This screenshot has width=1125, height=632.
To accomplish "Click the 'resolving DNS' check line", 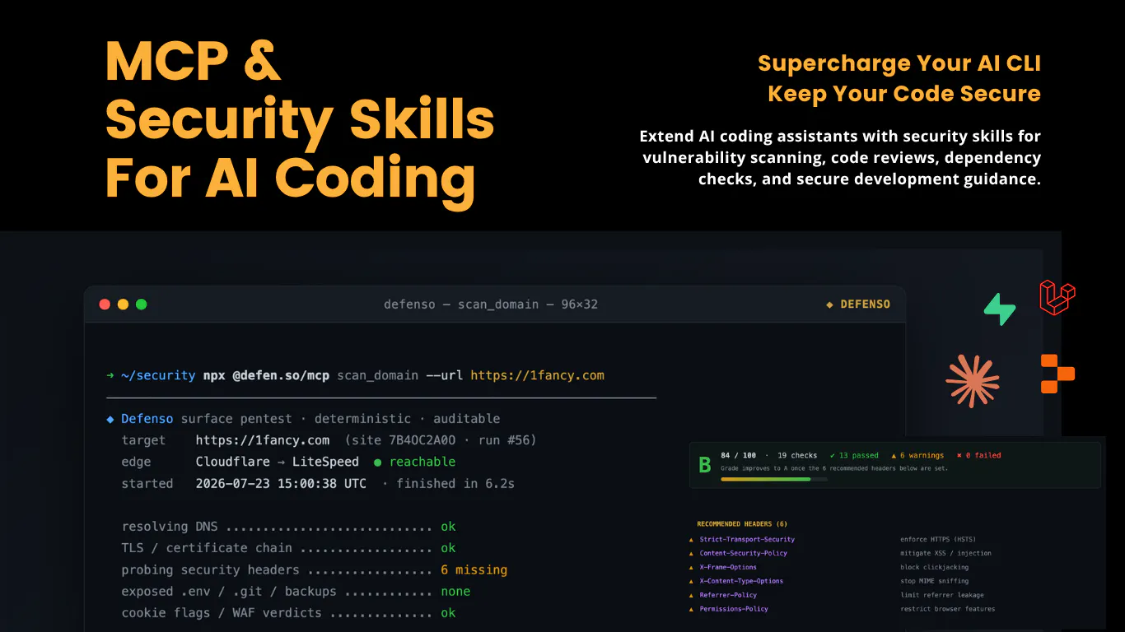I will coord(170,527).
